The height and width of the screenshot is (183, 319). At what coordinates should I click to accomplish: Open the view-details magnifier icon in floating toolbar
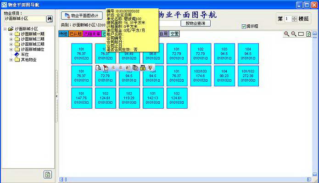coord(99,68)
